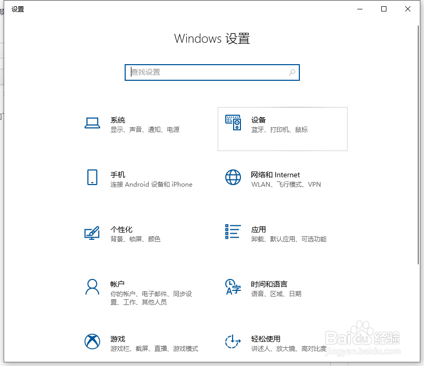424x366 pixels.
Task: Click the WLAN、飞行模式、VPN link
Action: tap(287, 185)
